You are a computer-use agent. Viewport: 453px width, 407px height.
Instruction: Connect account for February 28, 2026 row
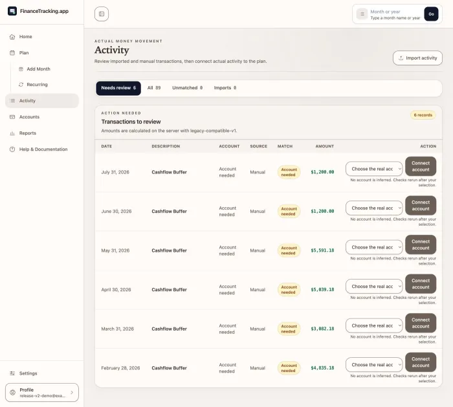(x=421, y=362)
